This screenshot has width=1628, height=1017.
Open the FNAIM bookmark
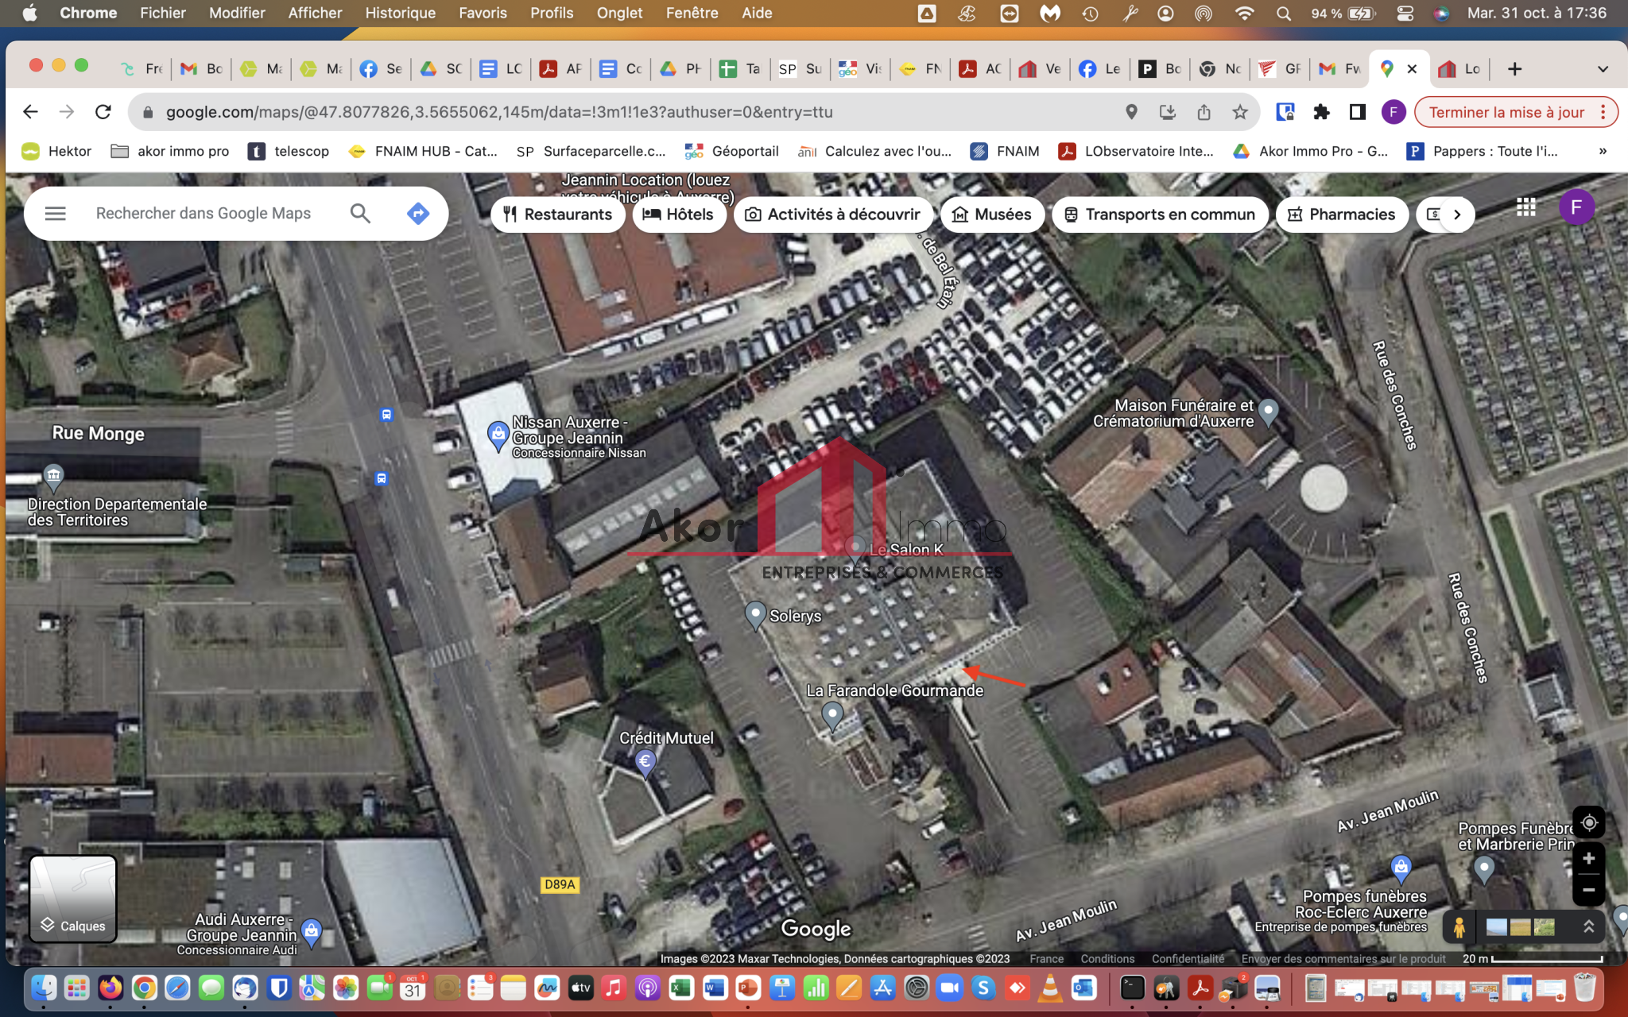pyautogui.click(x=1005, y=151)
